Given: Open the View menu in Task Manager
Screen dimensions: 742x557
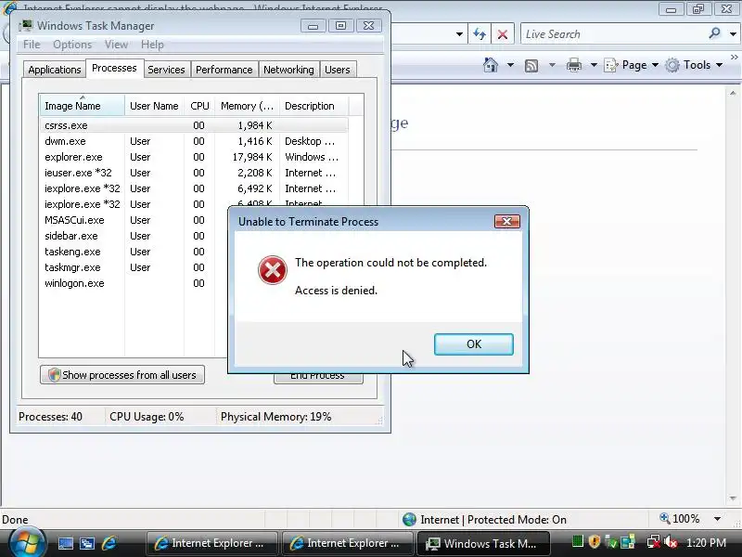Looking at the screenshot, I should (117, 45).
